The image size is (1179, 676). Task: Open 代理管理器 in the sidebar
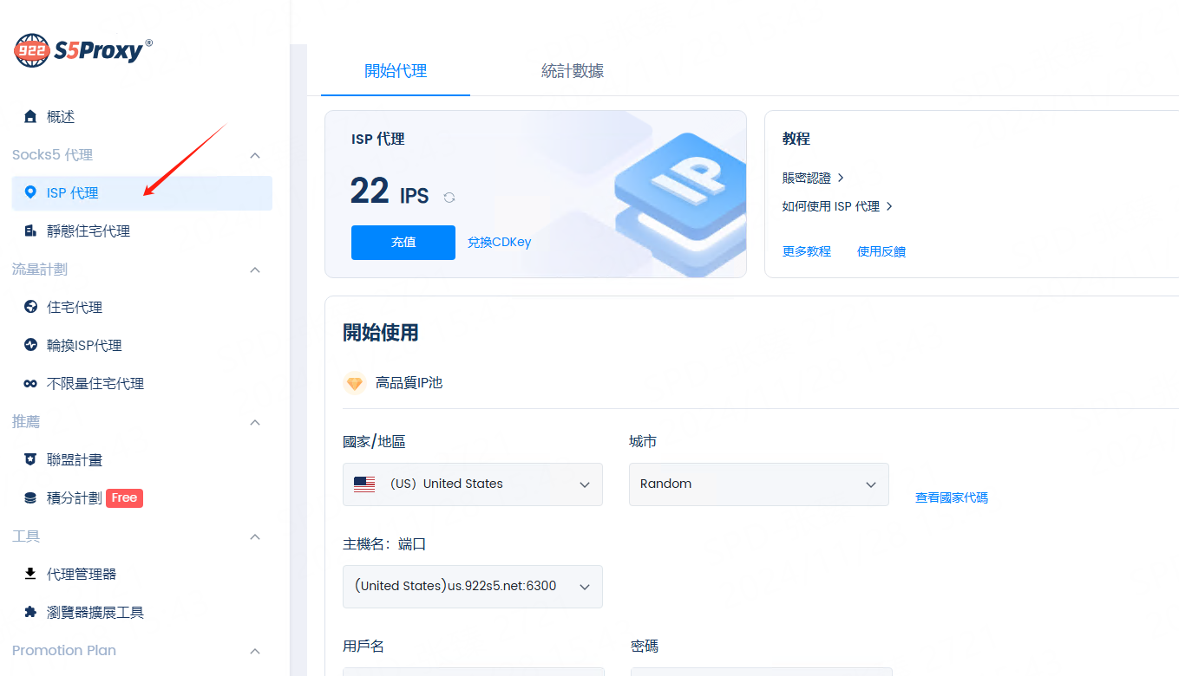(x=142, y=575)
